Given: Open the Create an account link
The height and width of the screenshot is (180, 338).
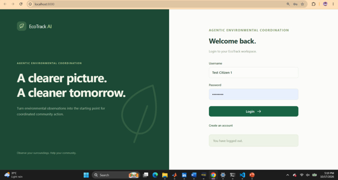Looking at the screenshot, I should point(221,126).
